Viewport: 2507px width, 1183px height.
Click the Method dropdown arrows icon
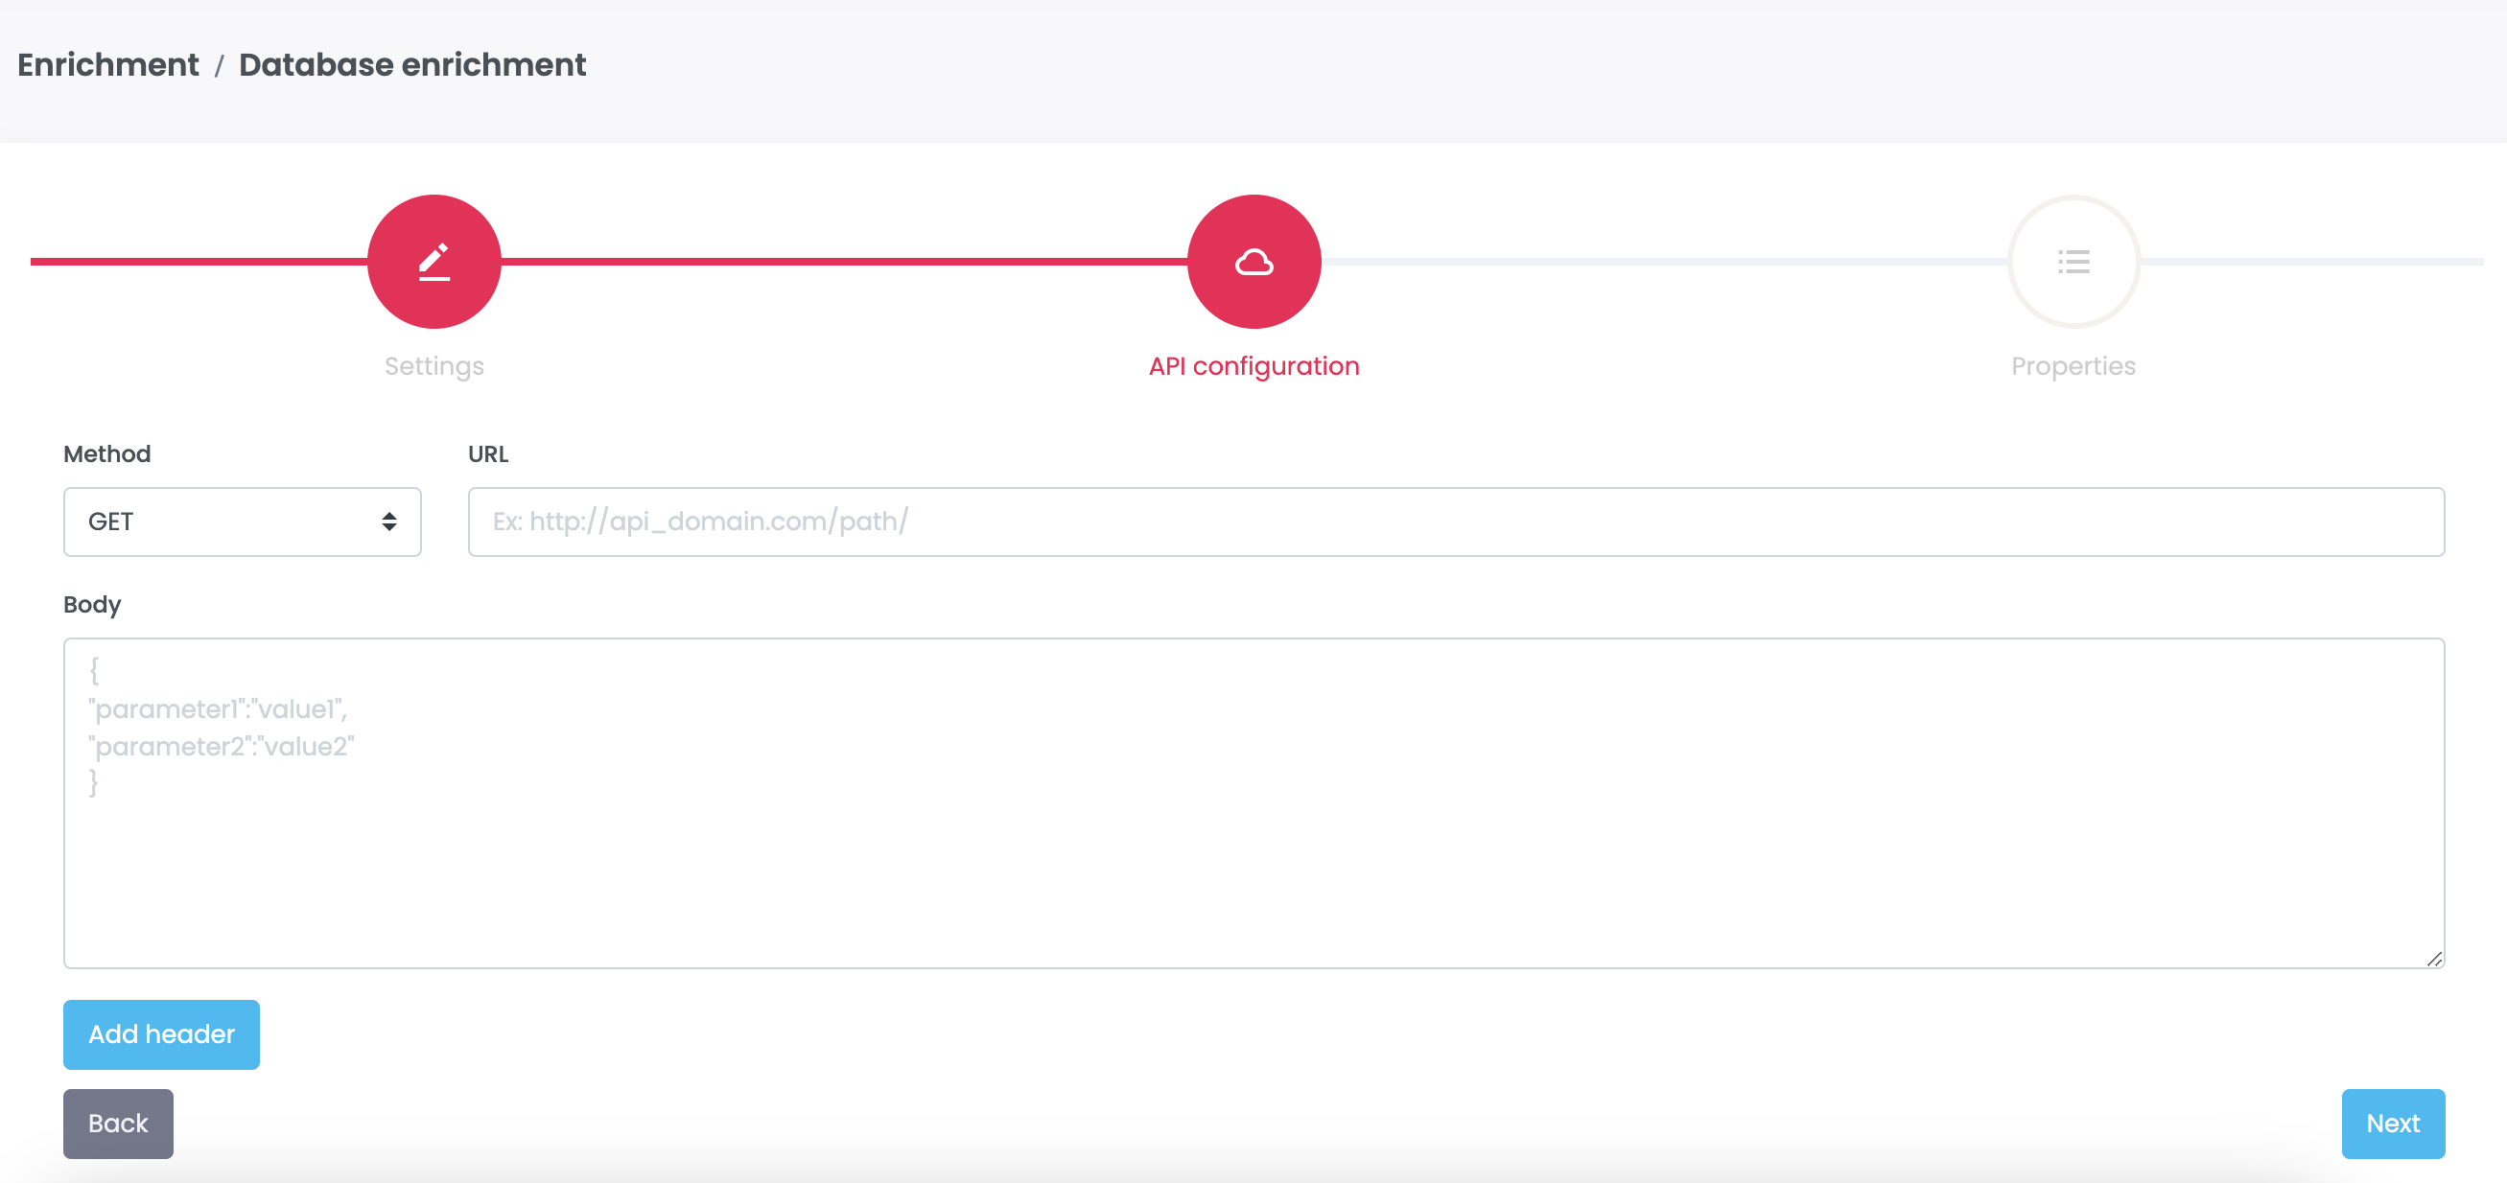389,522
